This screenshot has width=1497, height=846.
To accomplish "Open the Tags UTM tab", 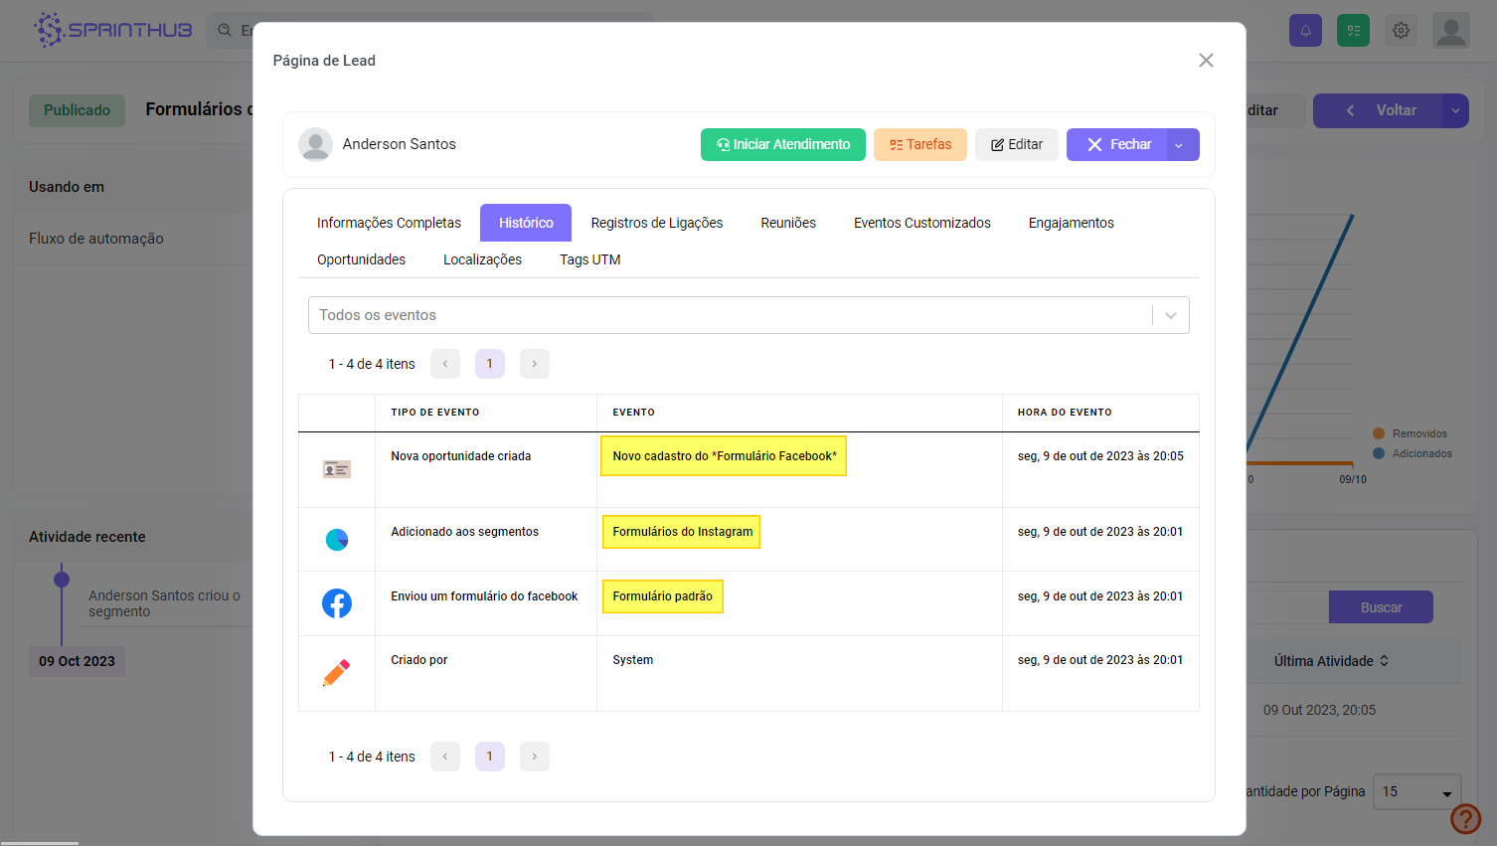I will [x=589, y=259].
